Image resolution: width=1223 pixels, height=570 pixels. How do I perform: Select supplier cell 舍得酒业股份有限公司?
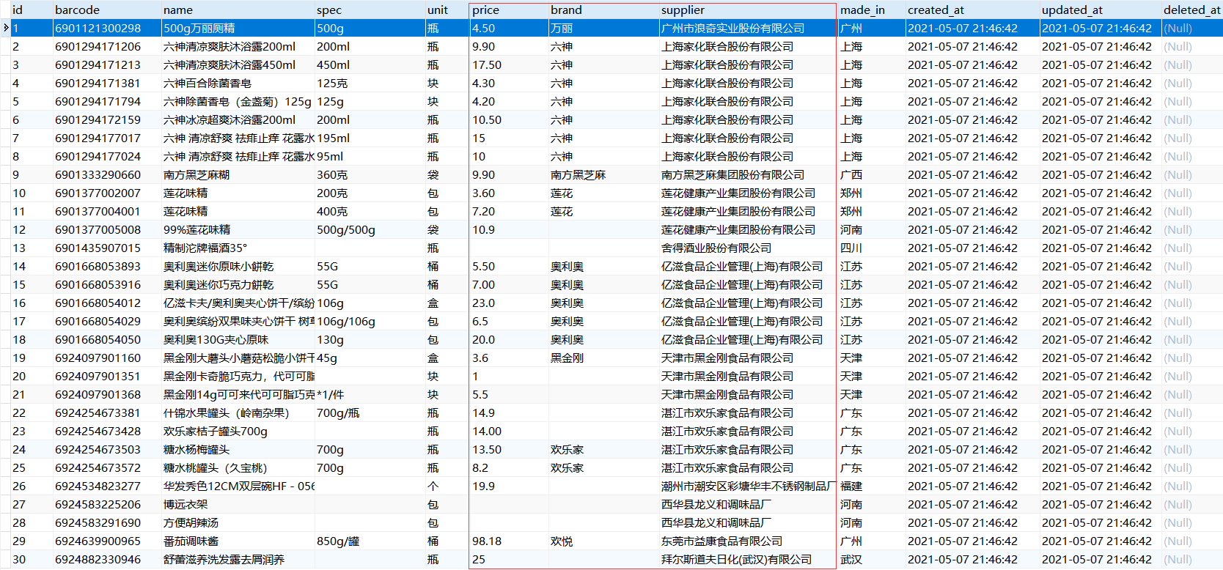[749, 248]
